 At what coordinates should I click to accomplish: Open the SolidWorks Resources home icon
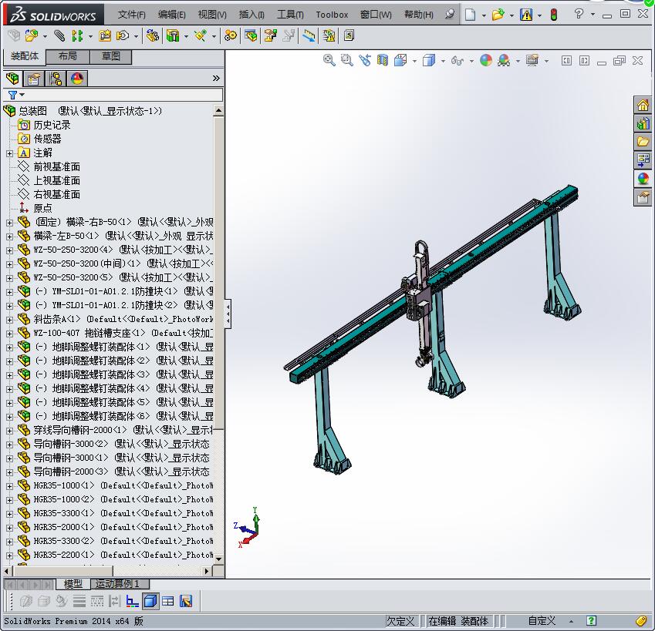[643, 105]
